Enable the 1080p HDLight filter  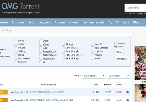(41, 55)
